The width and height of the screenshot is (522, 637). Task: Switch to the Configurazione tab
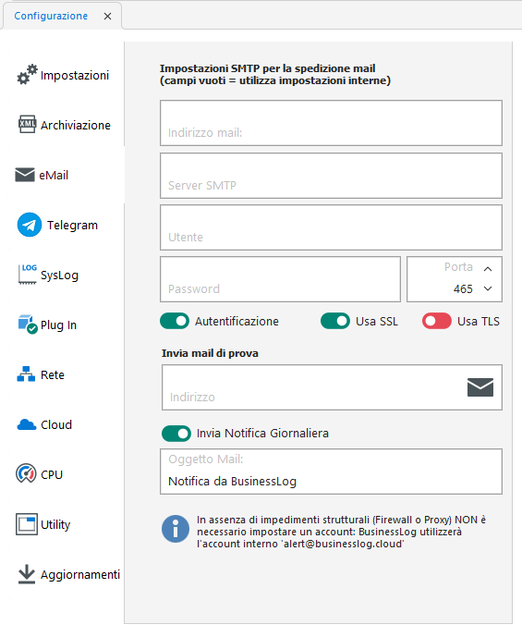tap(51, 16)
